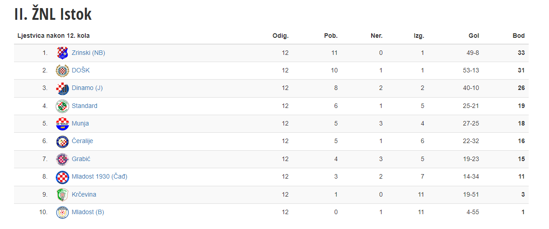This screenshot has width=549, height=229.
Task: Open the Krčevina team link
Action: point(84,194)
